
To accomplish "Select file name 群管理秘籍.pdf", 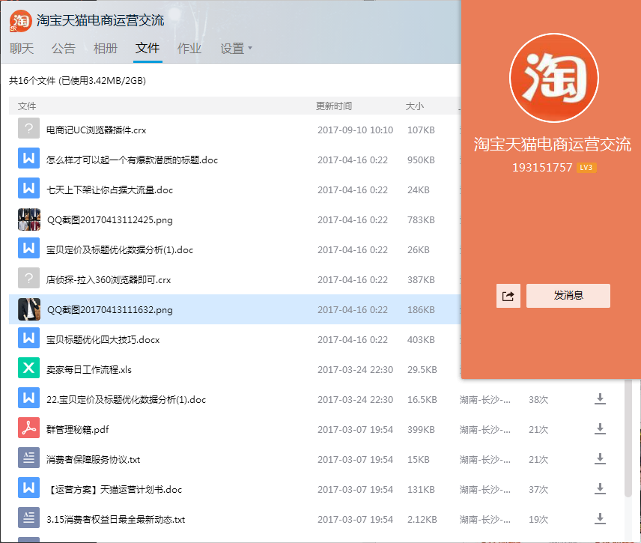I will pos(77,429).
